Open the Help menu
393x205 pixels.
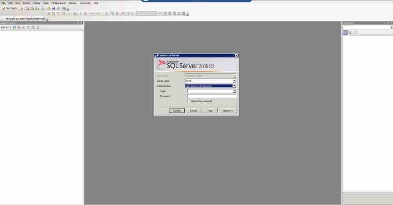96,3
